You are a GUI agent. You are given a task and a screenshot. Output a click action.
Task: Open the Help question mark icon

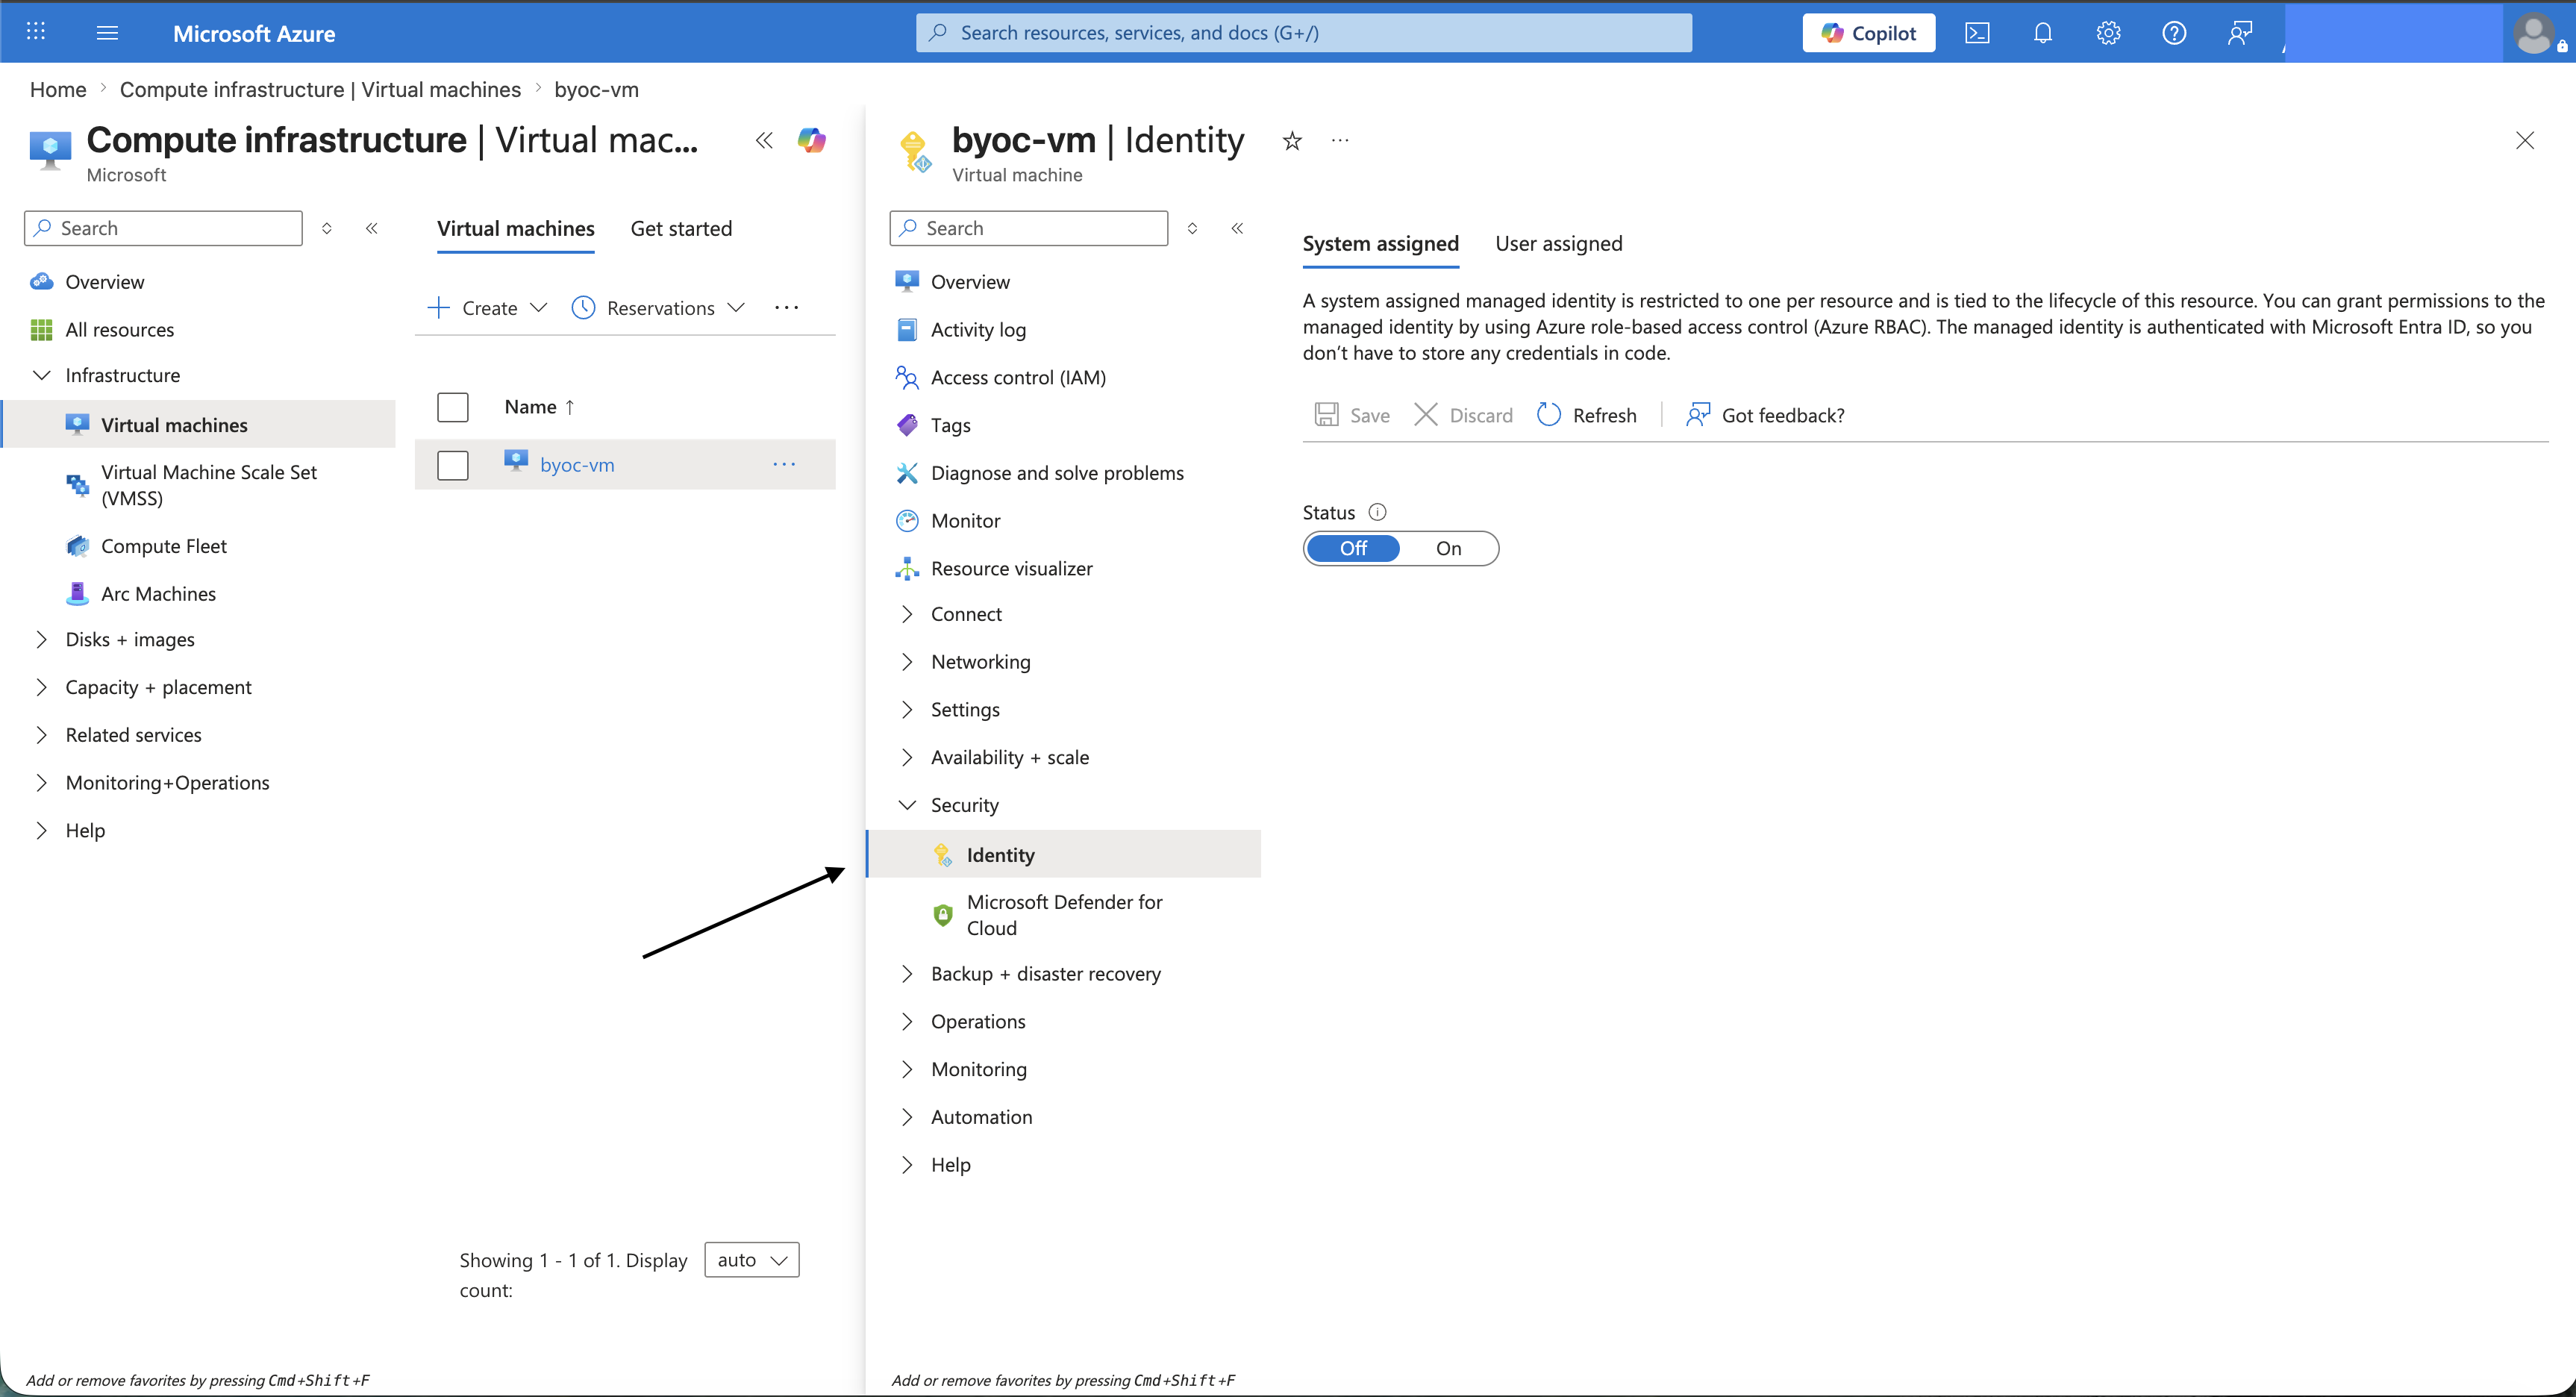pos(2174,33)
